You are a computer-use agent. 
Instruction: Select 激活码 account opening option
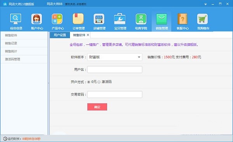point(99,82)
